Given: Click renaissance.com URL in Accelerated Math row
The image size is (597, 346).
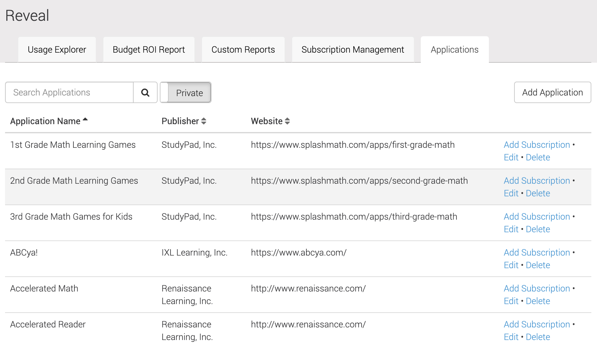Looking at the screenshot, I should pyautogui.click(x=308, y=288).
